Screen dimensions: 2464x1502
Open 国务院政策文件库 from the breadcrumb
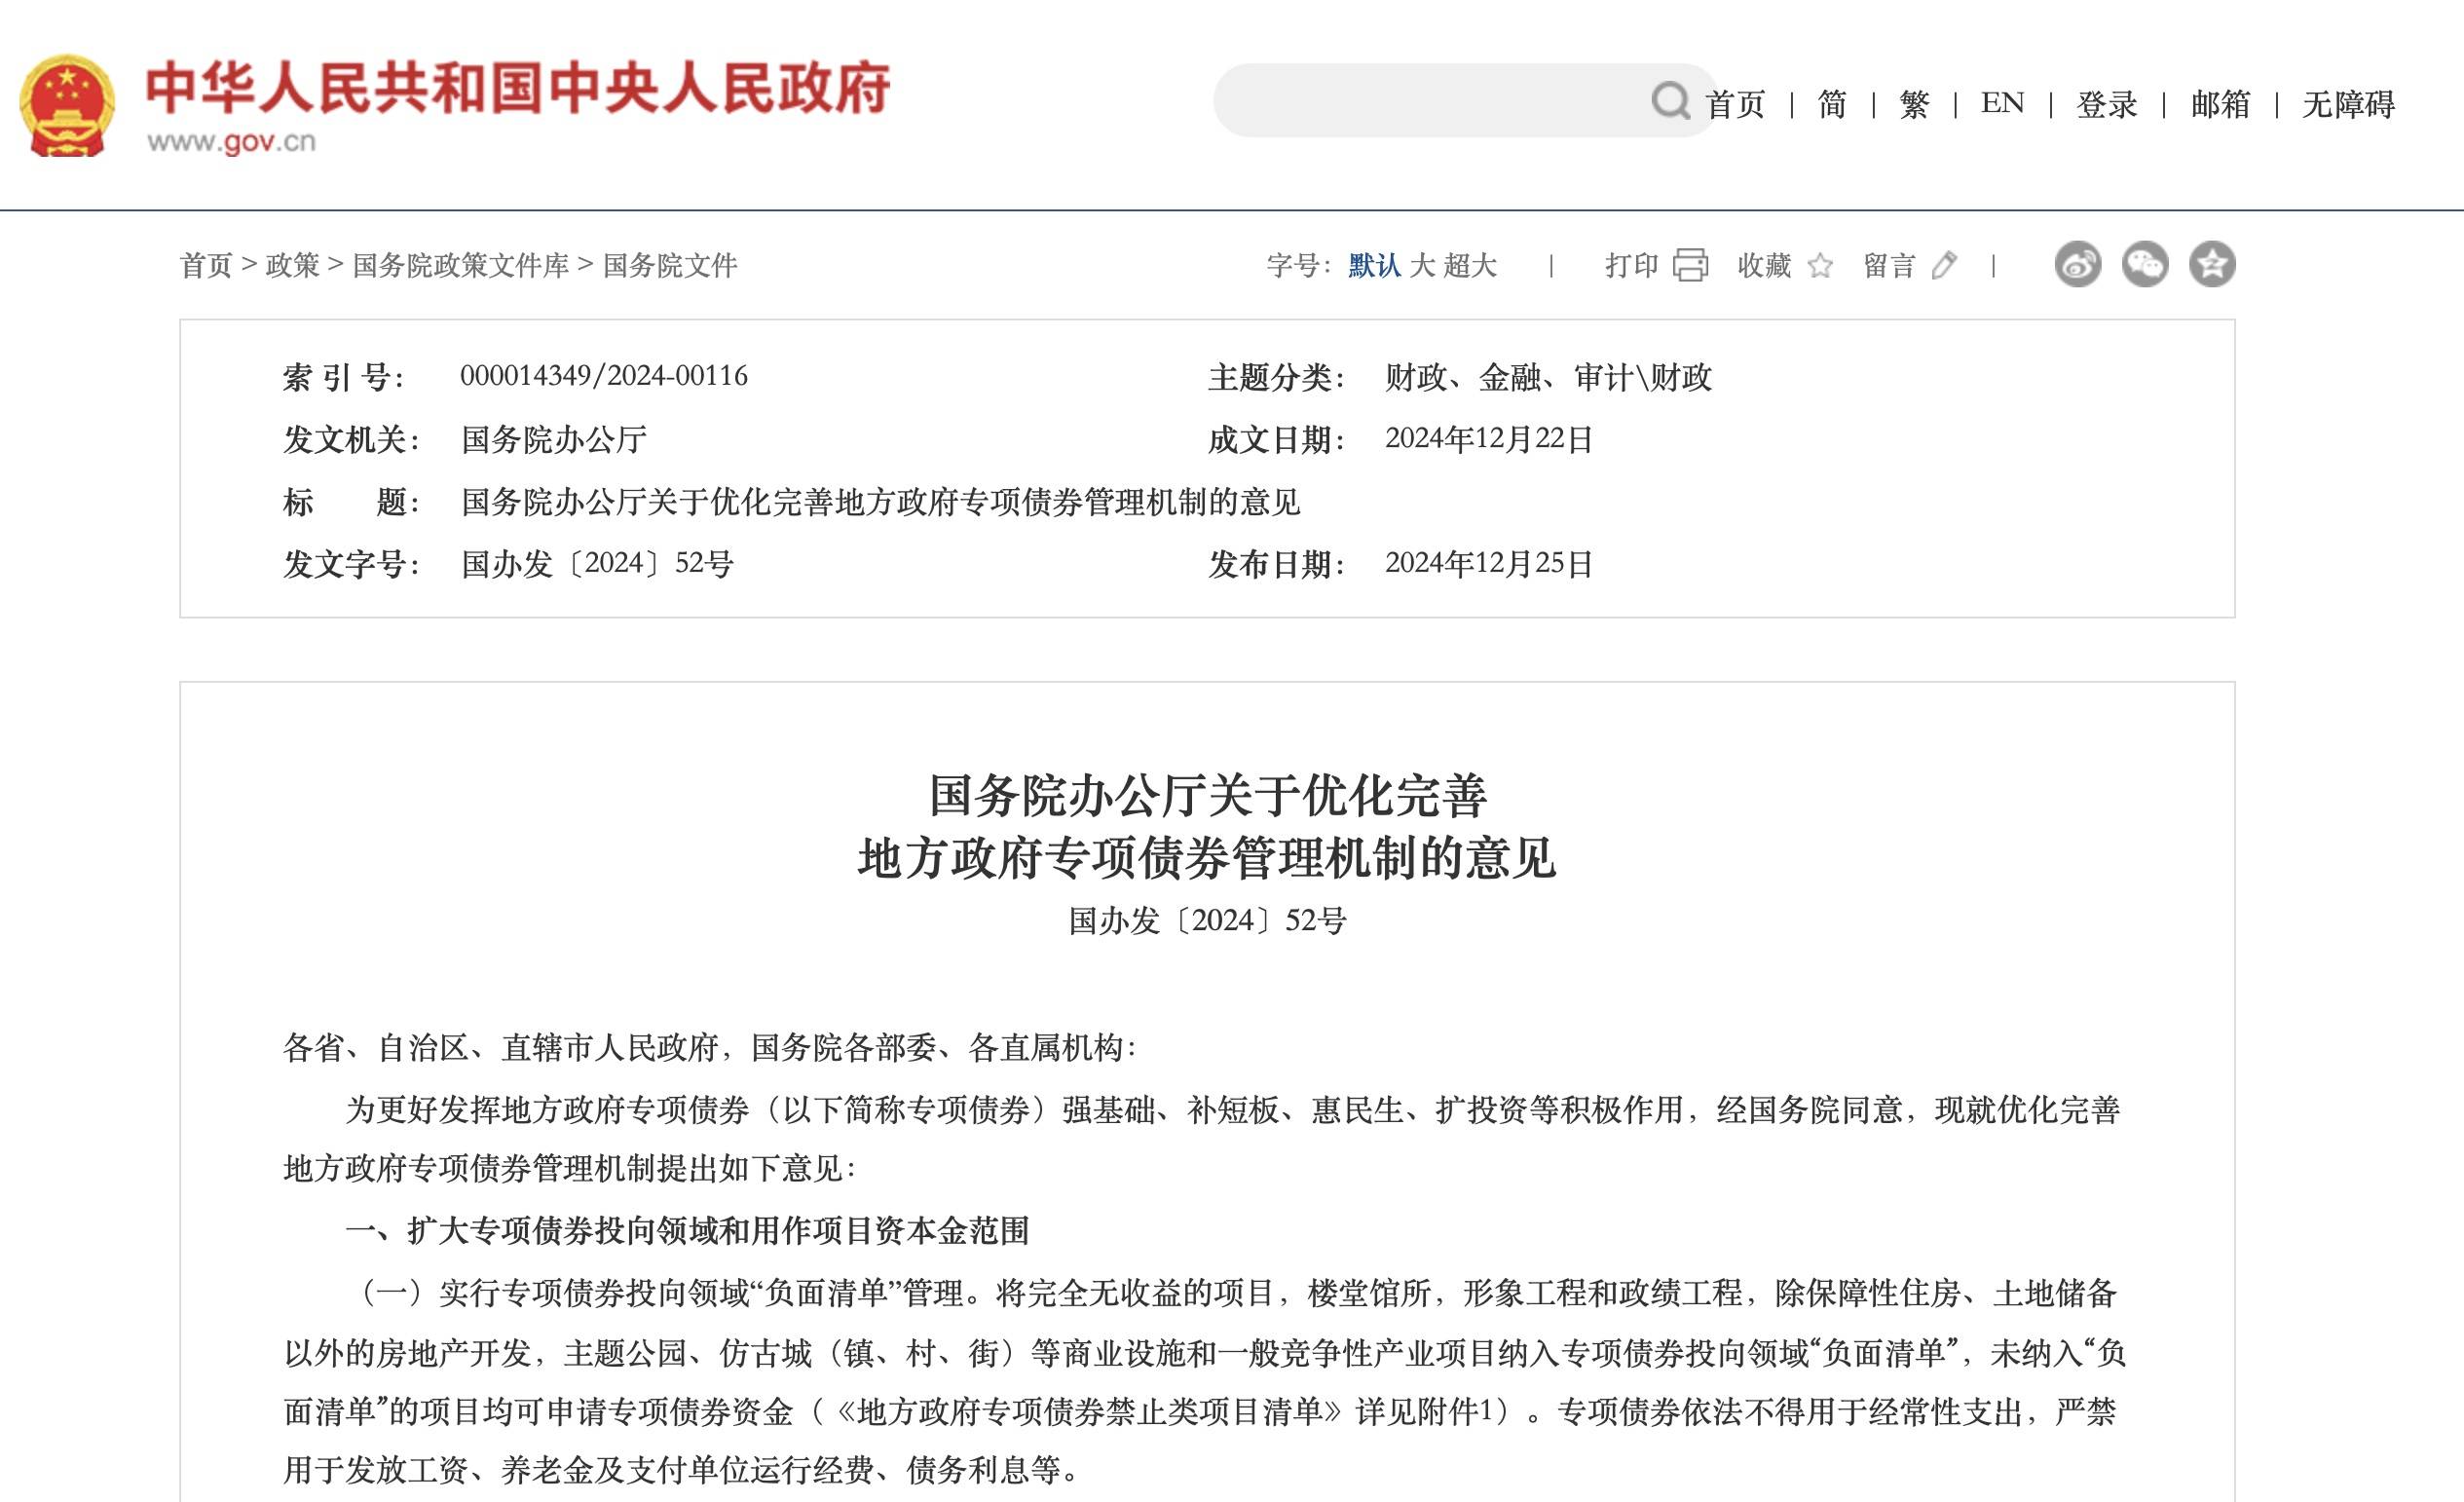pos(462,265)
